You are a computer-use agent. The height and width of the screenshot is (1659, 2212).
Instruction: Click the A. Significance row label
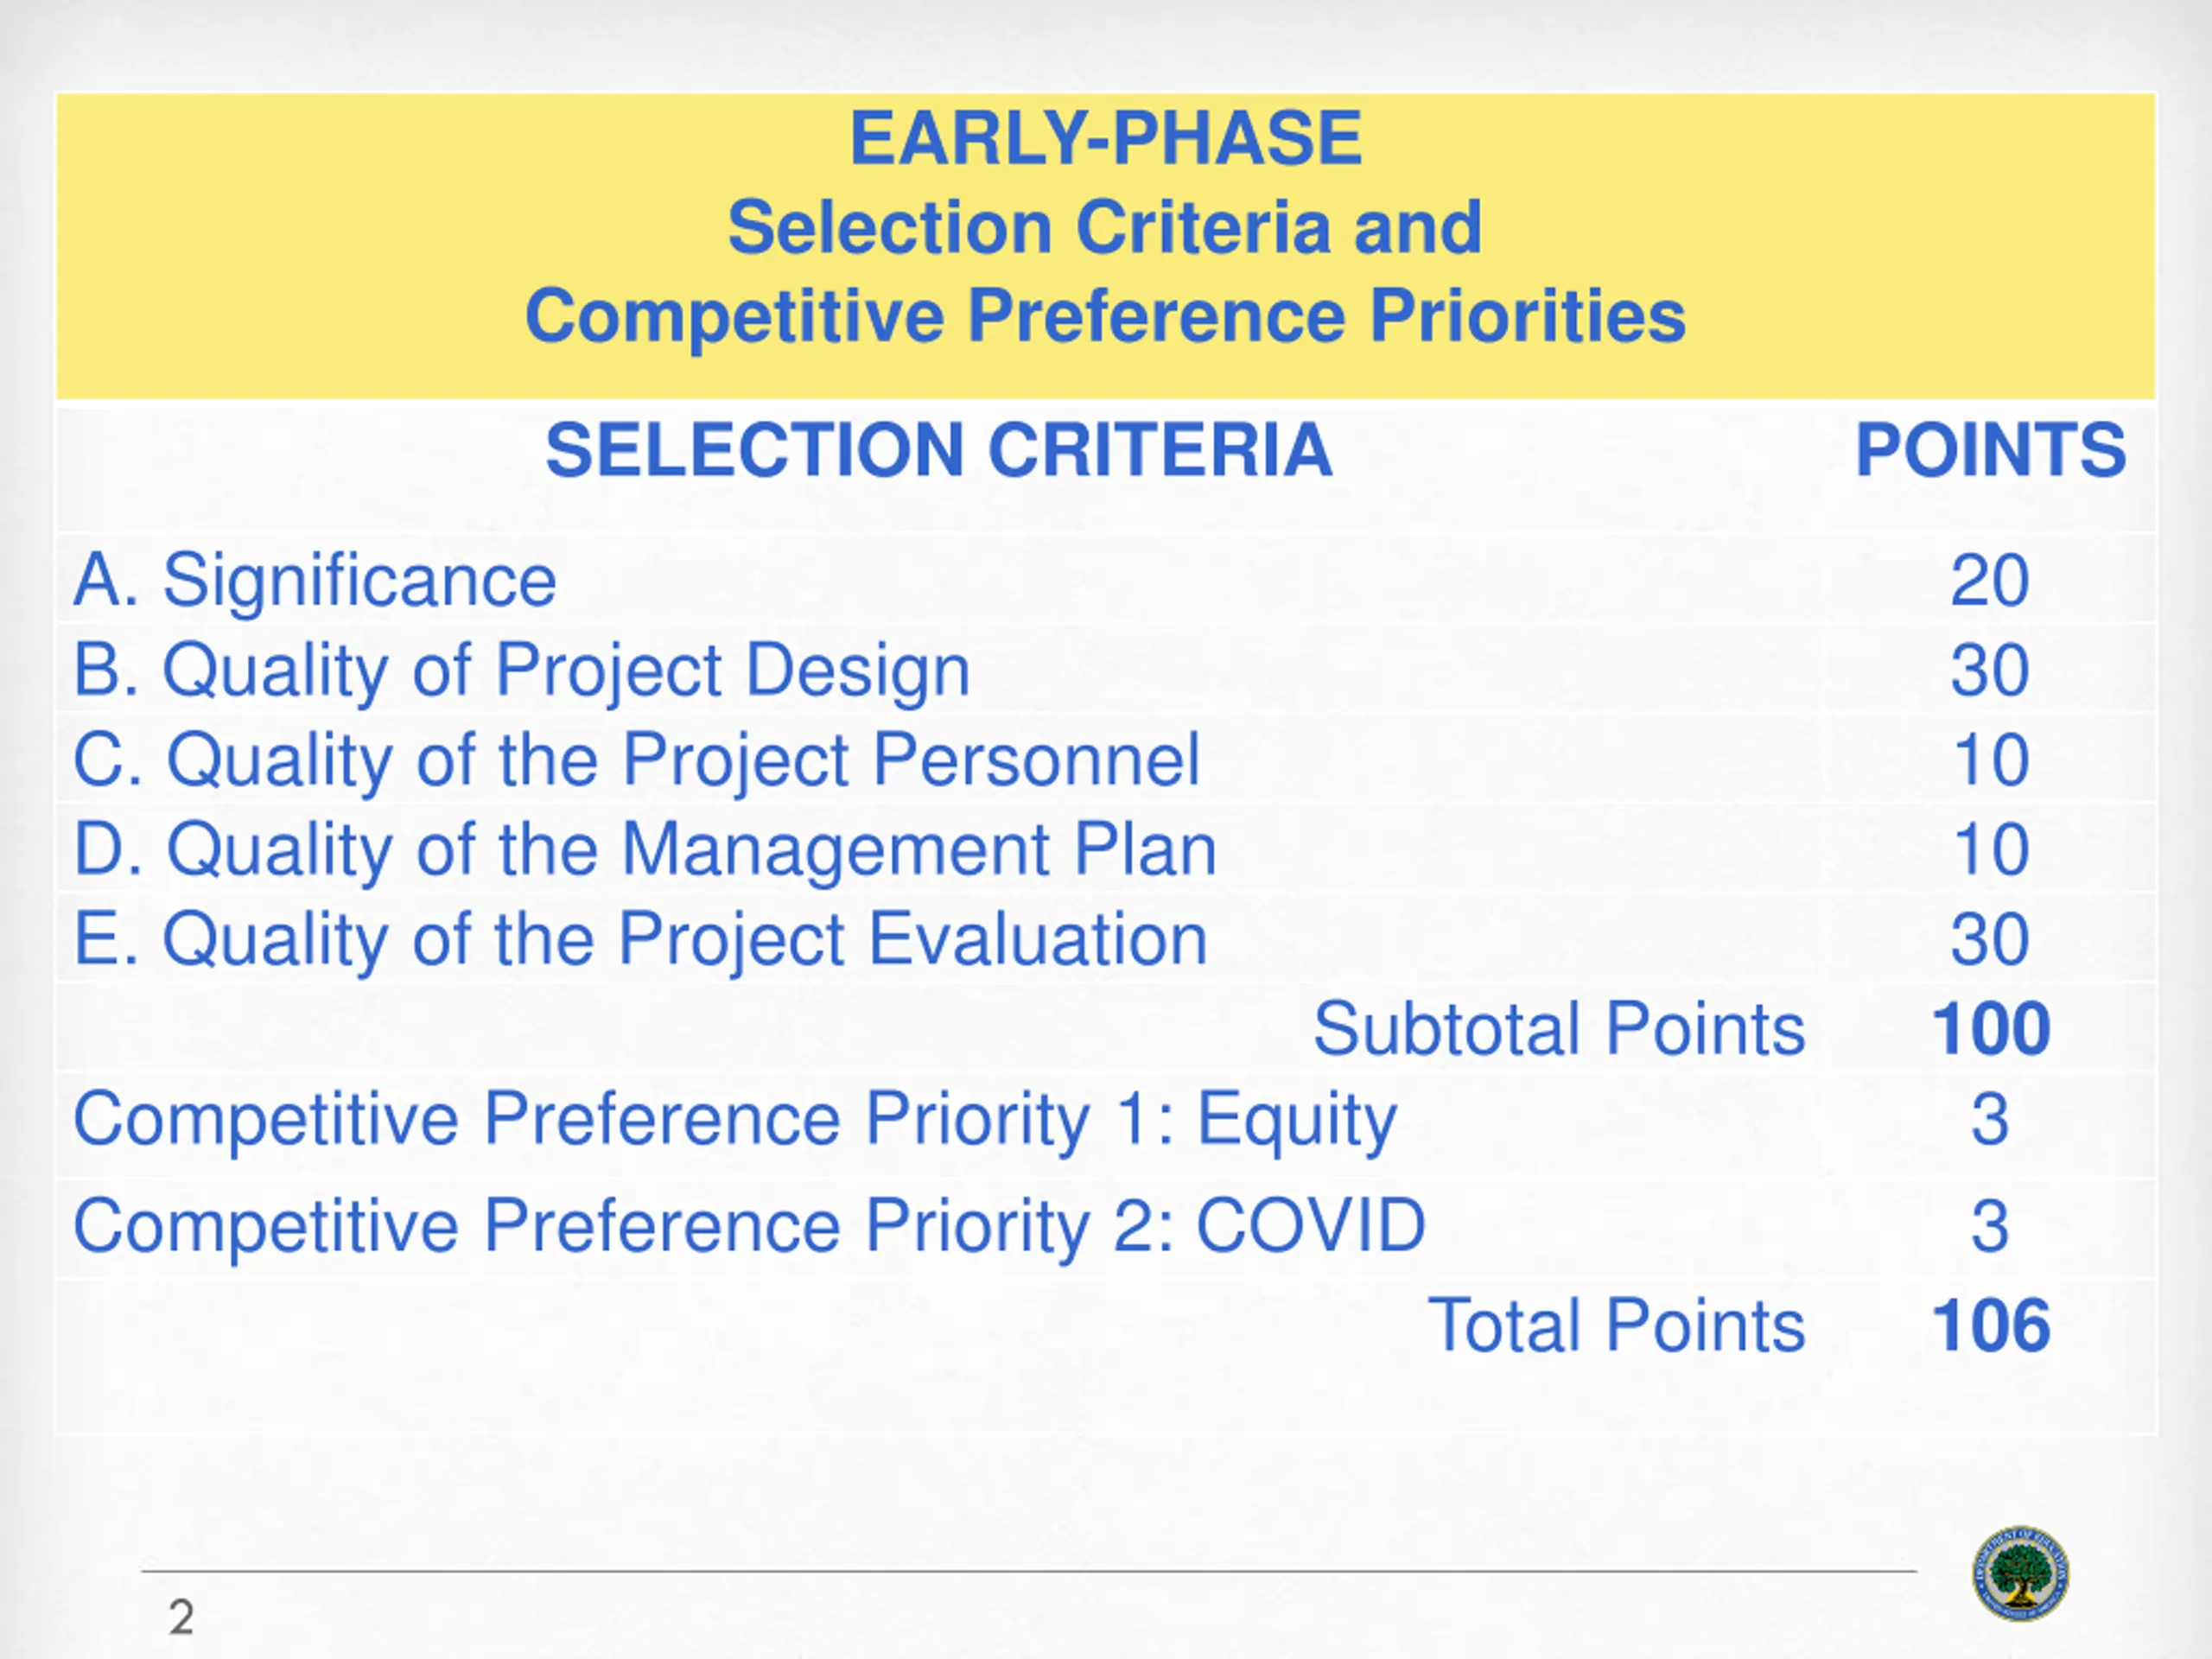point(315,580)
